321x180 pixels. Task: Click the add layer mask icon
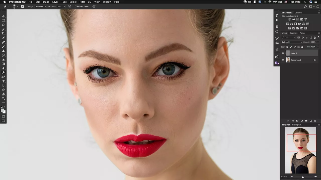pos(297,121)
